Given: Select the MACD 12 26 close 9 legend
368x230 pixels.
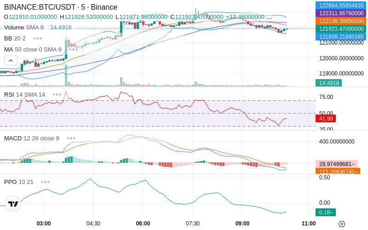Looking at the screenshot, I should 32,138.
